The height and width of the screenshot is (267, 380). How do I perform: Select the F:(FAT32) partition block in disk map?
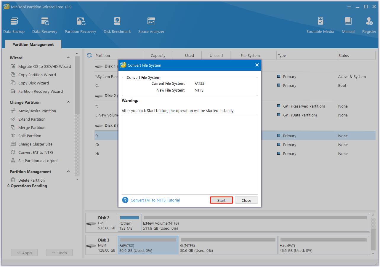click(x=148, y=245)
